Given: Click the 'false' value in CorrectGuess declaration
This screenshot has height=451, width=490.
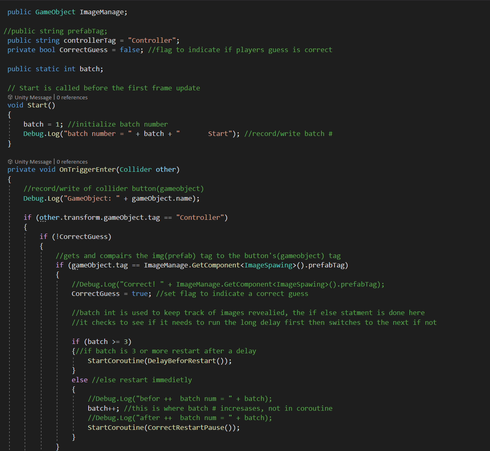Looking at the screenshot, I should pyautogui.click(x=130, y=50).
